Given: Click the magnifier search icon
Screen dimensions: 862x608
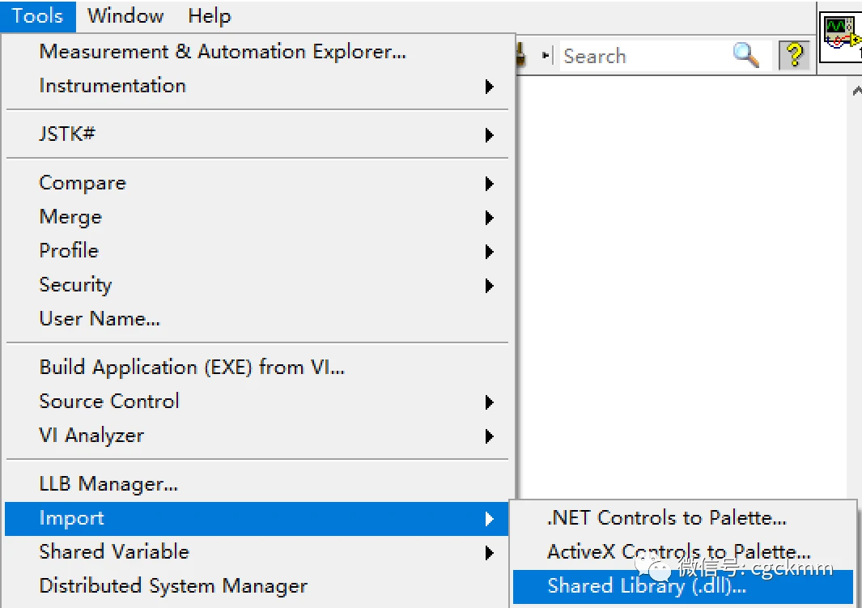Looking at the screenshot, I should (745, 55).
